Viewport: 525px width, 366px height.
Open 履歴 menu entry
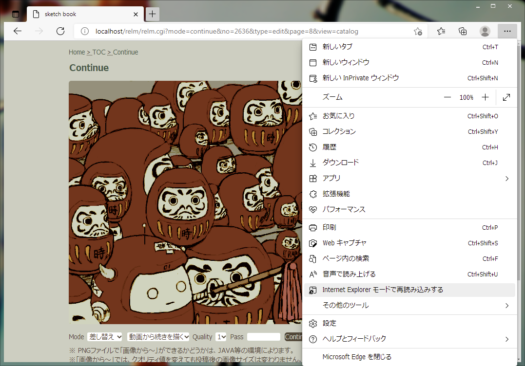(409, 147)
